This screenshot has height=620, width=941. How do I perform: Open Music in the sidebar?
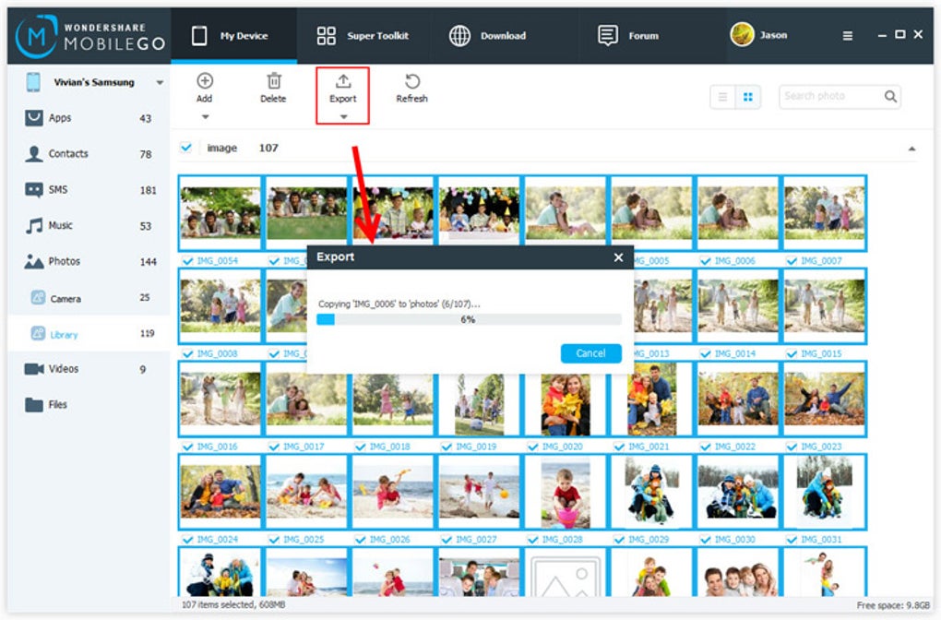pyautogui.click(x=90, y=226)
